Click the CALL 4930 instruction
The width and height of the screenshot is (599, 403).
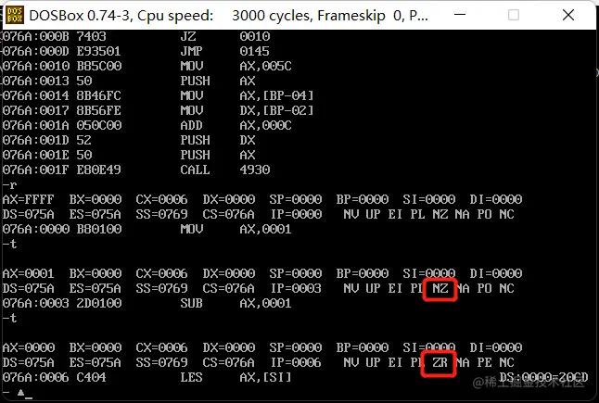point(225,170)
